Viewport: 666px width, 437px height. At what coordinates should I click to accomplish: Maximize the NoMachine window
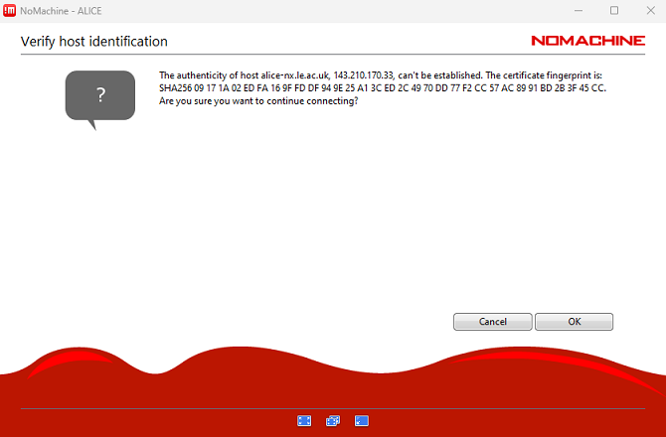pyautogui.click(x=614, y=11)
